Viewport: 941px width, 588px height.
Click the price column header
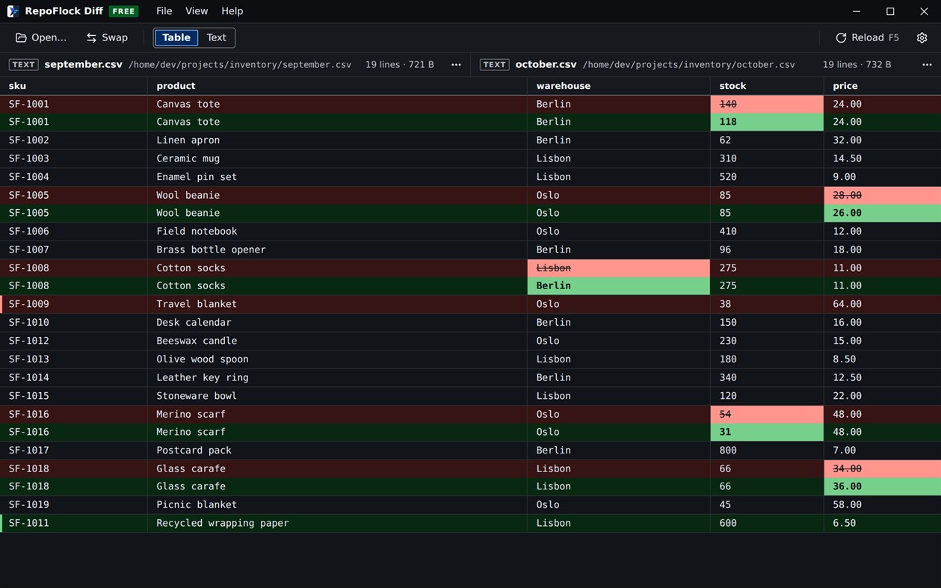click(883, 86)
